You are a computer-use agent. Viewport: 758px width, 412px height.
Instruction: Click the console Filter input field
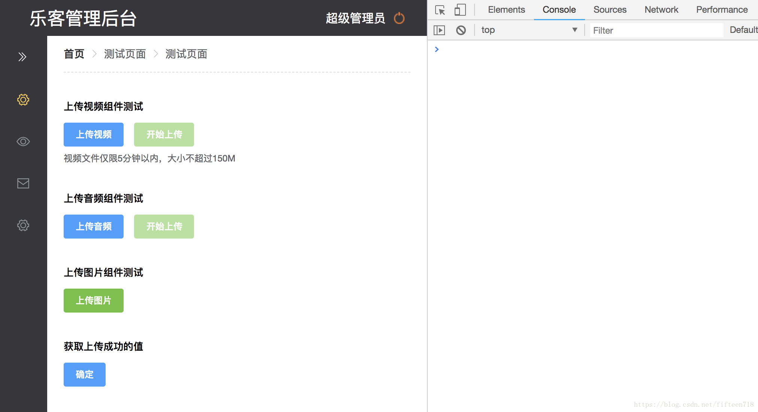click(x=656, y=30)
